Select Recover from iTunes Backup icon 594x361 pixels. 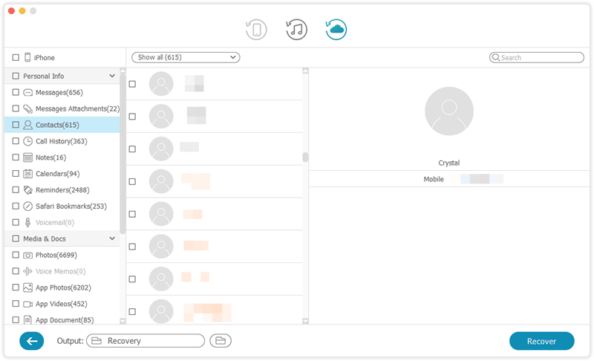296,30
